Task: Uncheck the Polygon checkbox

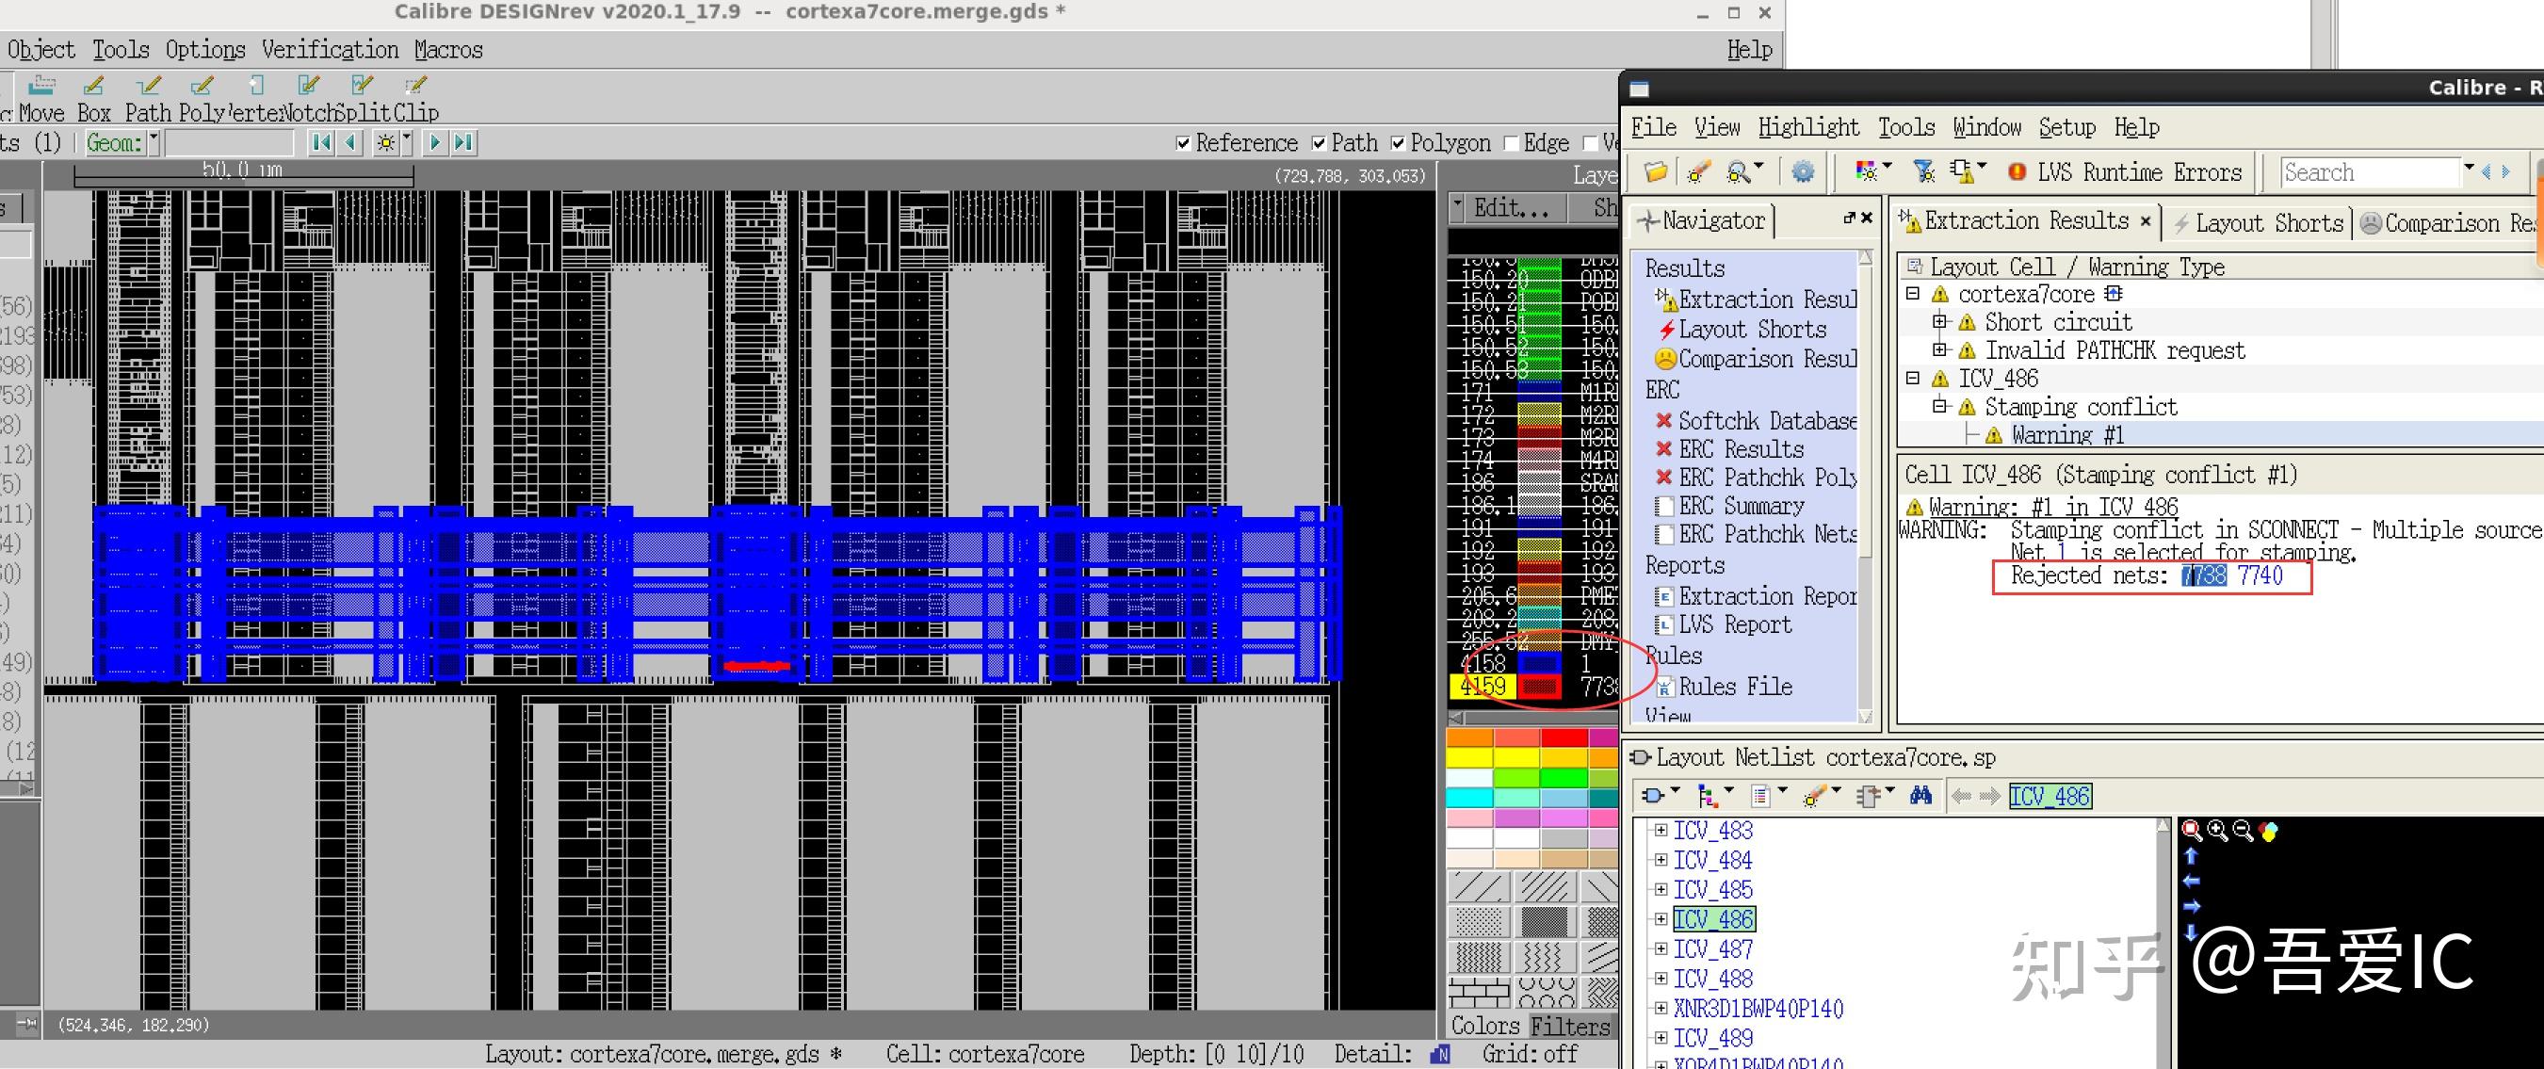Action: [1399, 144]
